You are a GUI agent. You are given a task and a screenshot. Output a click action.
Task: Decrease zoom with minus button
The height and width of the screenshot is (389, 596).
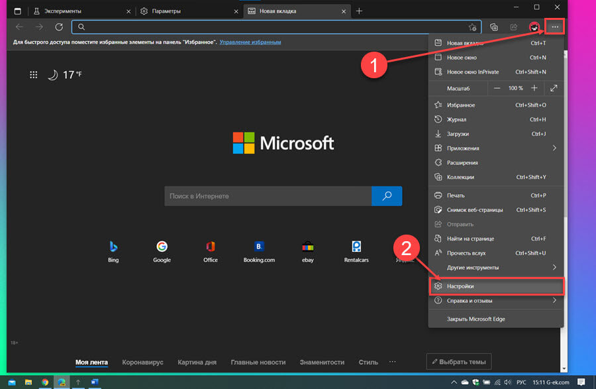tap(497, 88)
